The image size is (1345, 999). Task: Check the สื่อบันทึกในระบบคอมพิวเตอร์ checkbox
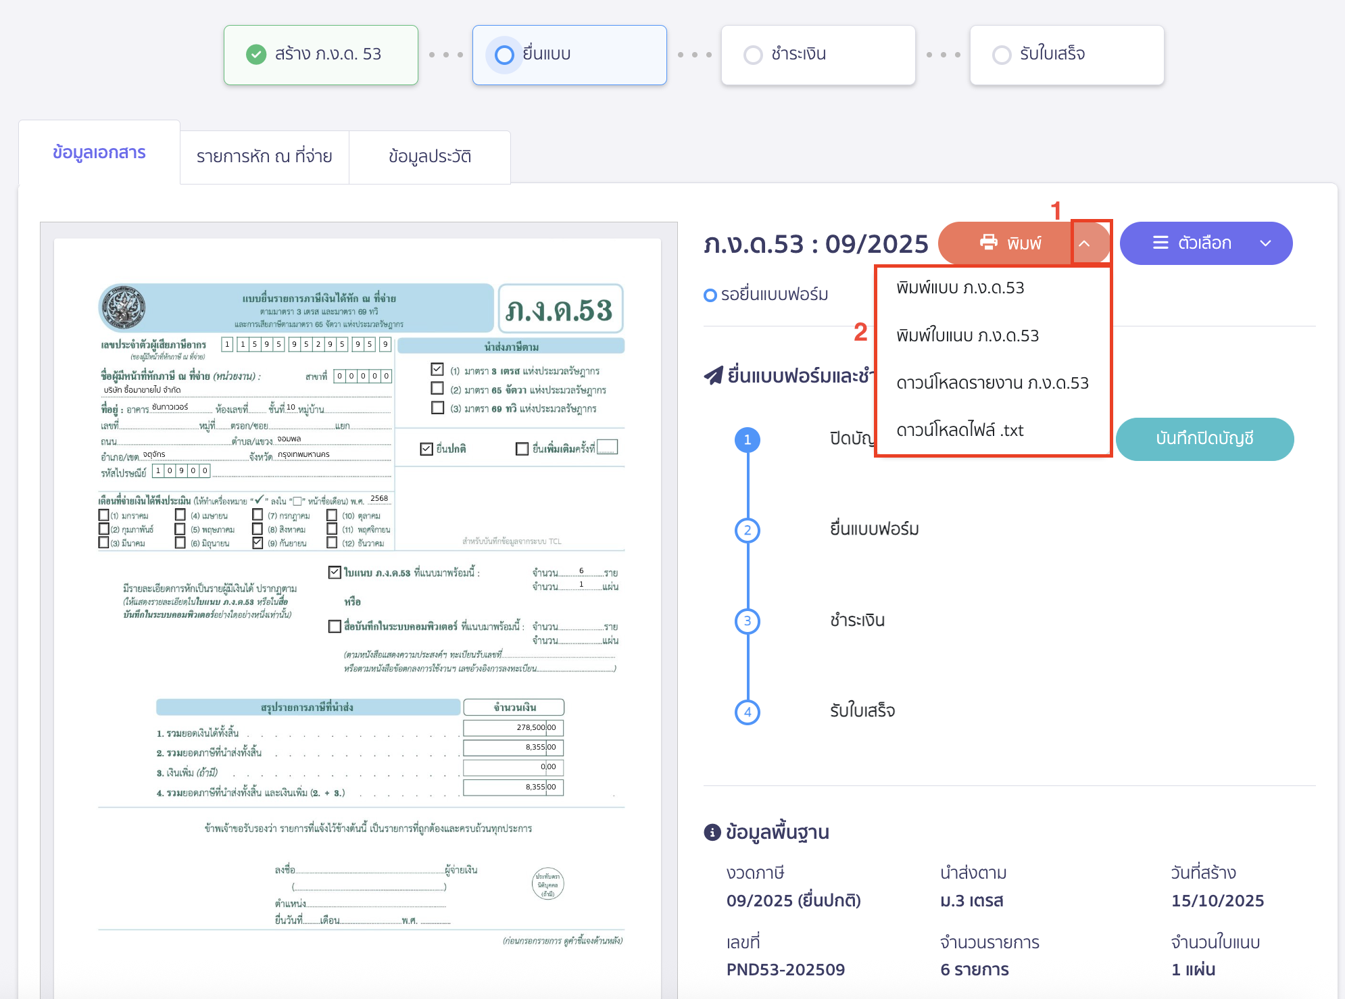click(334, 626)
